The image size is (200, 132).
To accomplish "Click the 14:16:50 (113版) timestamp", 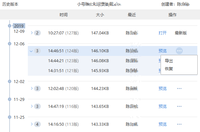I will point(63,124).
